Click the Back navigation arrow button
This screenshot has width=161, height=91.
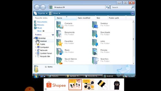[x=37, y=7]
